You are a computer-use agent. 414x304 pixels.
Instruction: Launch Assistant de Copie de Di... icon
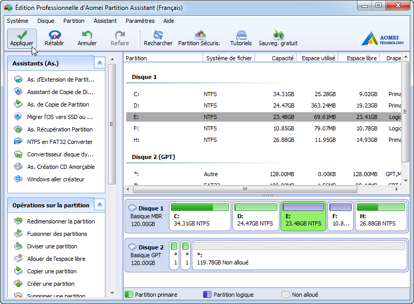pos(18,91)
